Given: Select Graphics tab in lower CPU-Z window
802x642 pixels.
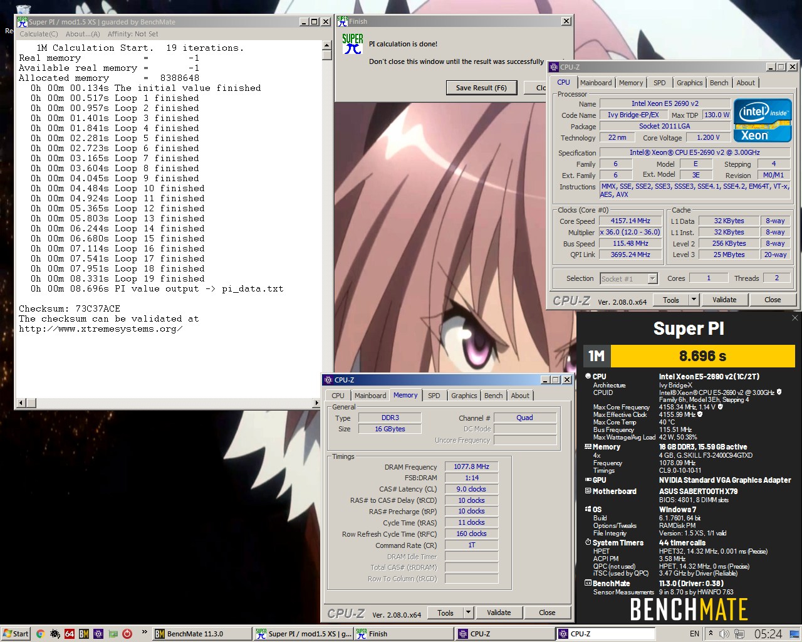Looking at the screenshot, I should pos(464,396).
